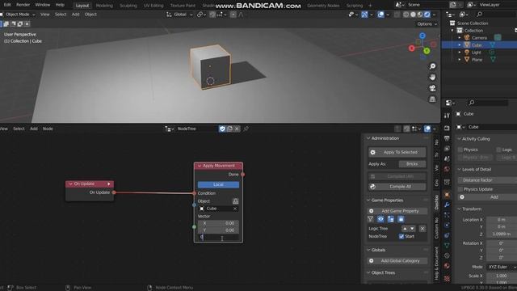The image size is (517, 291).
Task: Click the Compile All button
Action: pos(397,187)
